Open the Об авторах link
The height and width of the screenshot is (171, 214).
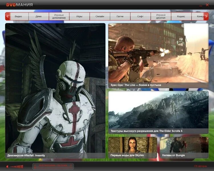click(201, 166)
